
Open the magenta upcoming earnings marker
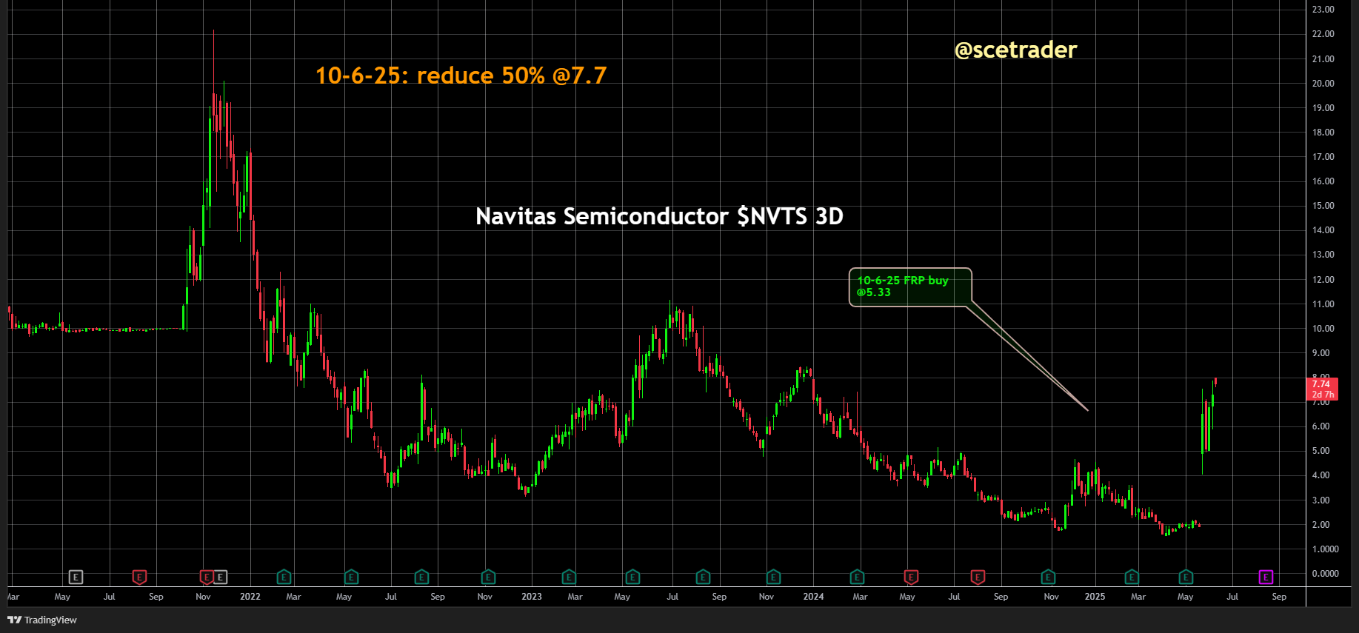[x=1266, y=577]
